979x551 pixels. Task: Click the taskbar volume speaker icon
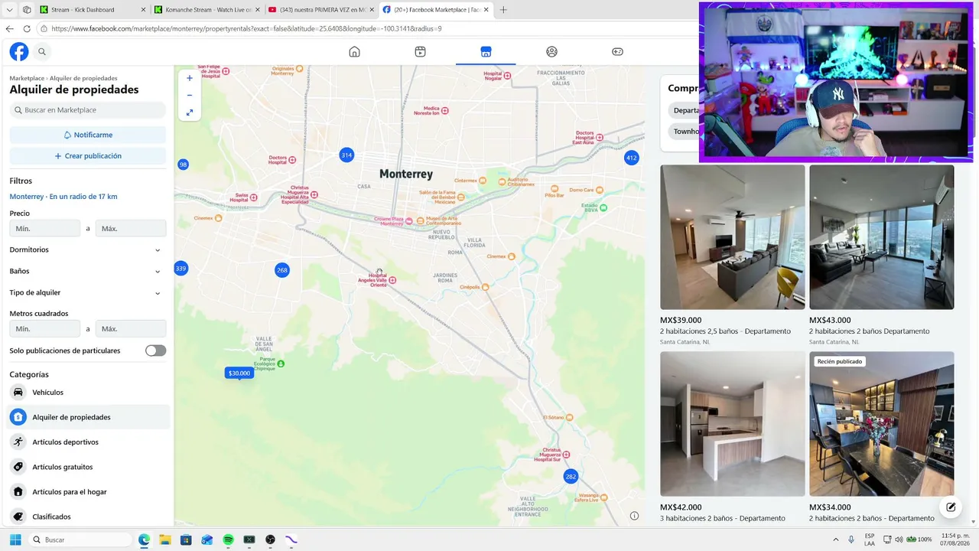(x=899, y=540)
